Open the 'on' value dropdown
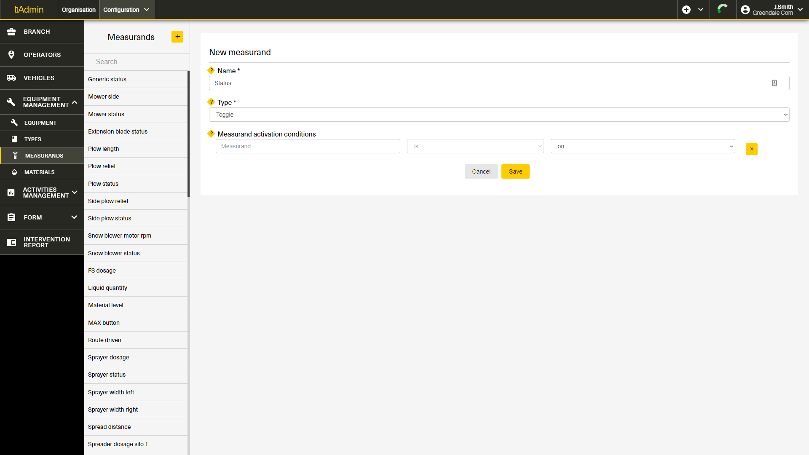 (643, 146)
